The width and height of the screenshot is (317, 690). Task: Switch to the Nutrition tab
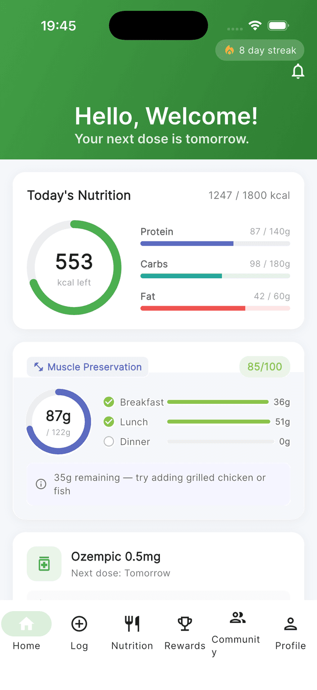pos(132,624)
